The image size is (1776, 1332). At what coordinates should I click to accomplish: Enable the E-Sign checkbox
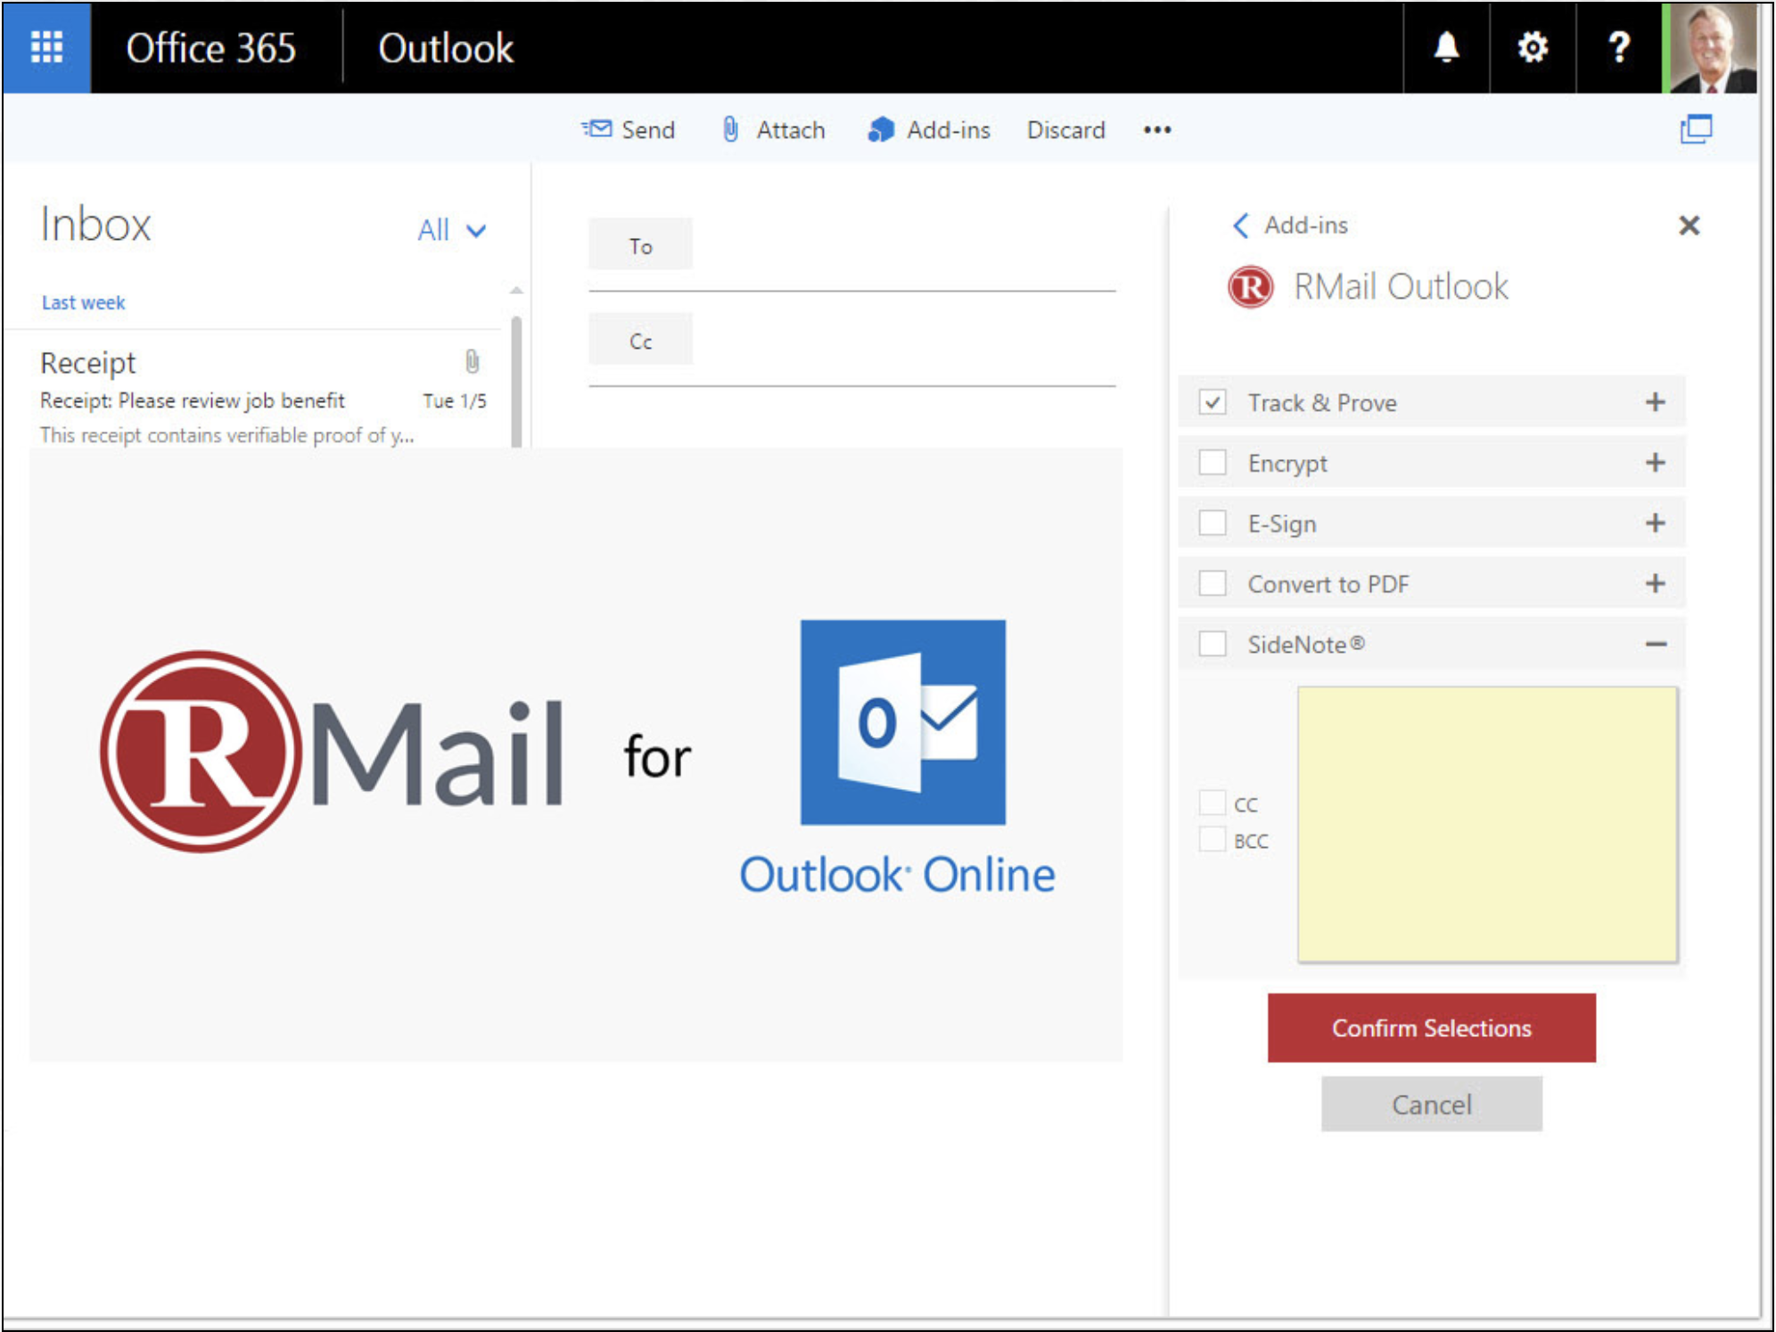[1212, 522]
